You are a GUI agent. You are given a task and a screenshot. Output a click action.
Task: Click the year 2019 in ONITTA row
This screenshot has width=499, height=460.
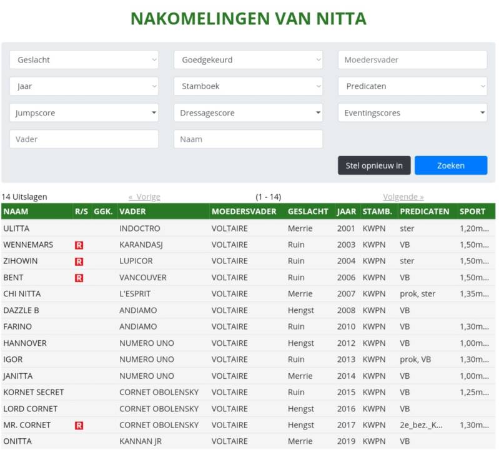point(346,441)
